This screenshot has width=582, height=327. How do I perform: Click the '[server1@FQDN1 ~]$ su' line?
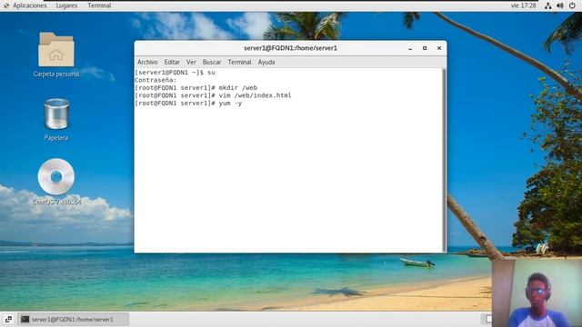pyautogui.click(x=175, y=73)
